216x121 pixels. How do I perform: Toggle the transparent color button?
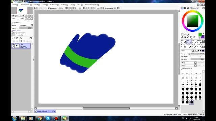199,38
